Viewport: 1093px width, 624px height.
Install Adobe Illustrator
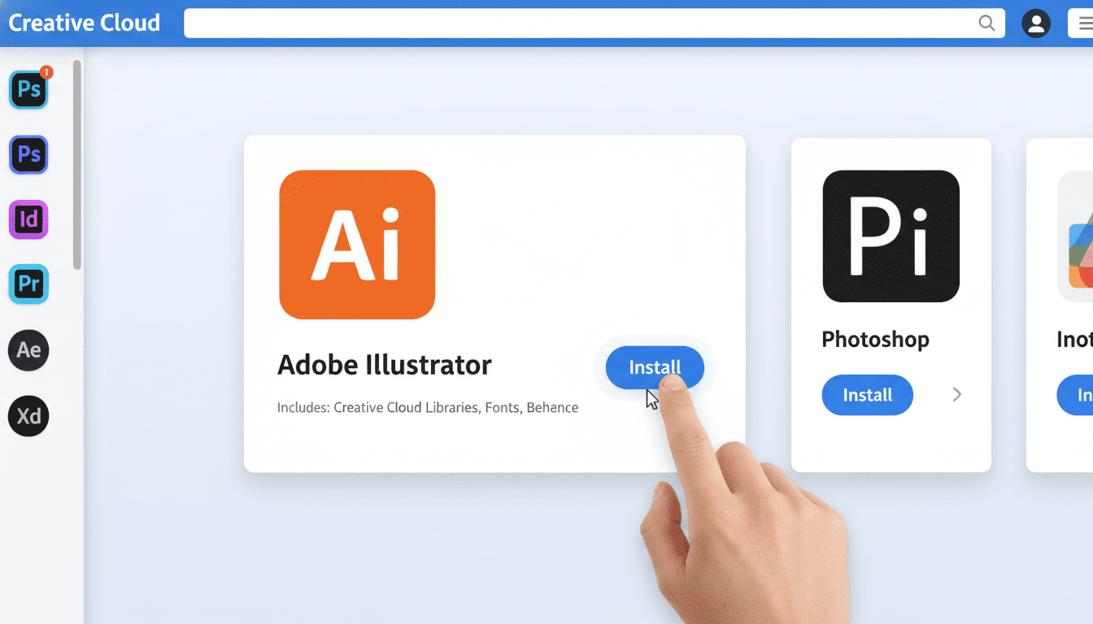655,367
